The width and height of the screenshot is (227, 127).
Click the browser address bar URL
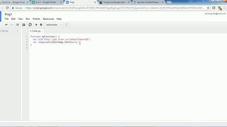[x=115, y=8]
